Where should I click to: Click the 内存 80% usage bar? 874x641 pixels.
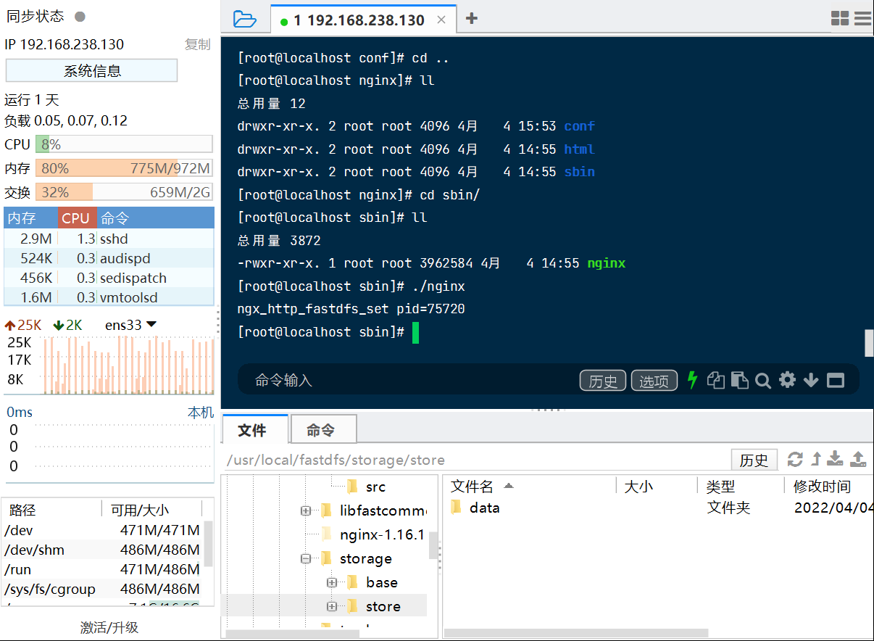point(124,168)
